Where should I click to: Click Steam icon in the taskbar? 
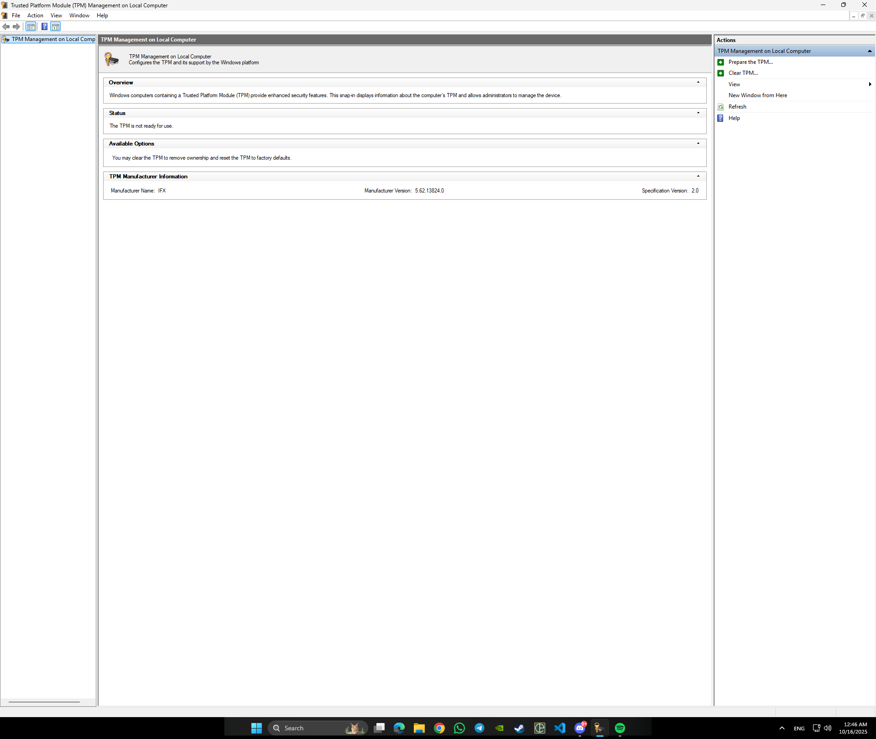pyautogui.click(x=519, y=729)
